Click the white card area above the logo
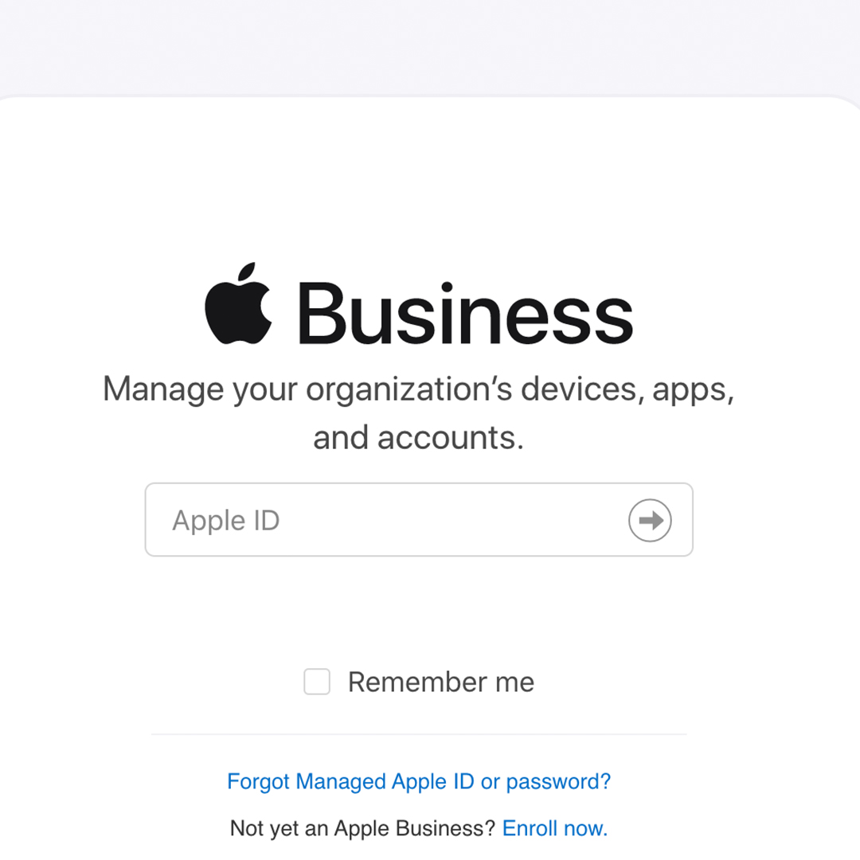This screenshot has width=860, height=860. (x=430, y=181)
